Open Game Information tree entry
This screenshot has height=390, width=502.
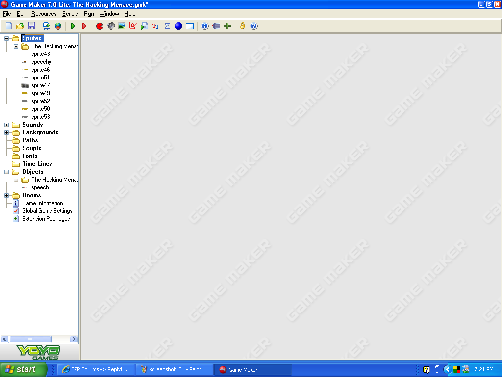click(42, 203)
